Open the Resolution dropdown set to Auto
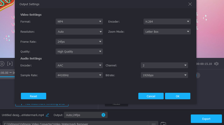The height and width of the screenshot is (125, 224). click(x=79, y=32)
